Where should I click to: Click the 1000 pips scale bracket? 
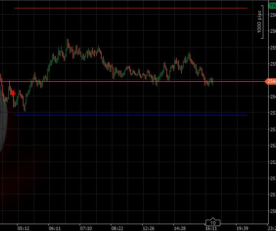click(260, 22)
